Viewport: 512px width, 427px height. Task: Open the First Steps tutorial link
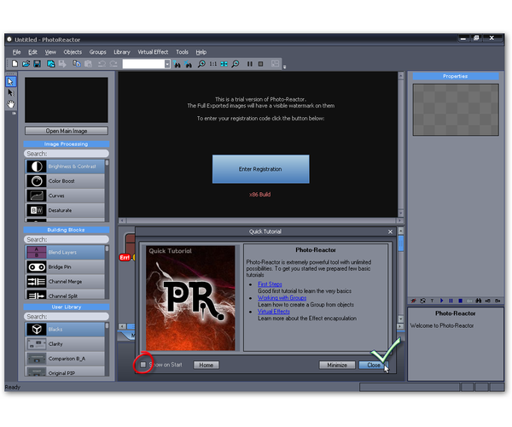tap(270, 284)
